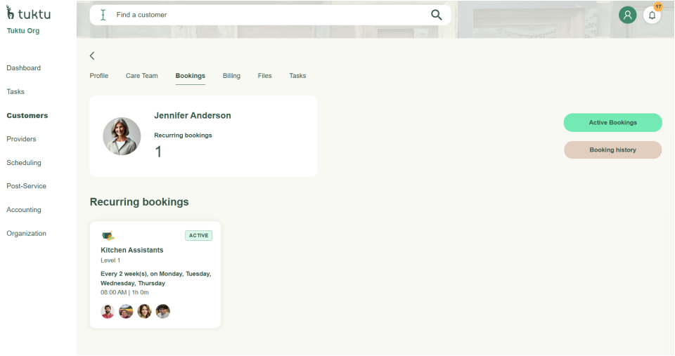The width and height of the screenshot is (675, 356).
Task: Click the Tuktu logo
Action: coord(28,13)
